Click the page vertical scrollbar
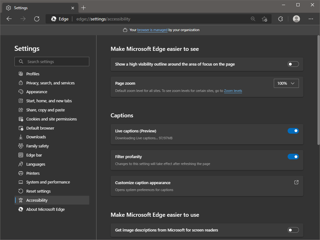The height and width of the screenshot is (240, 320). (x=318, y=90)
